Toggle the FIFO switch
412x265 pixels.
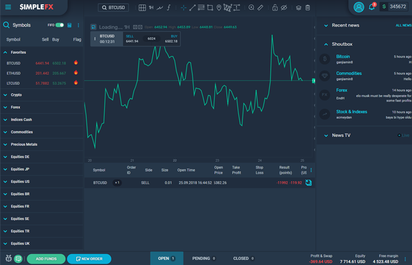tap(59, 25)
